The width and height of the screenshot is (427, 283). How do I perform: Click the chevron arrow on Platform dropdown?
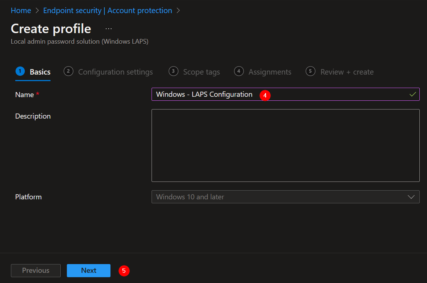coord(411,197)
